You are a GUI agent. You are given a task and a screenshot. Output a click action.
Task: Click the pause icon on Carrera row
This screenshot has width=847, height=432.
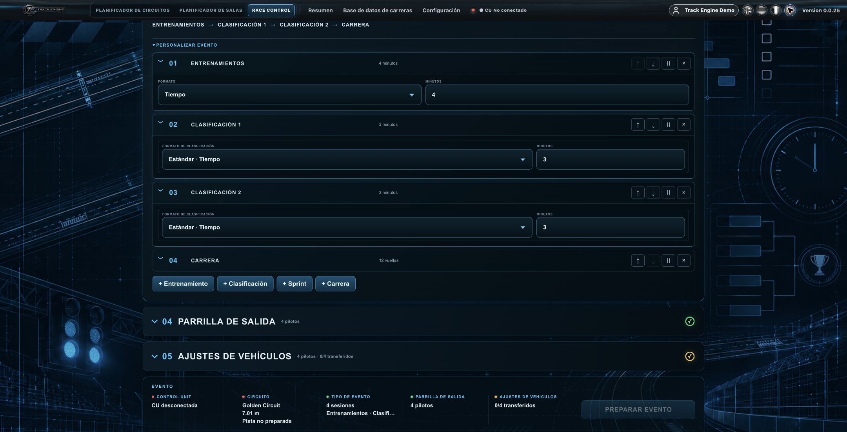coord(668,260)
